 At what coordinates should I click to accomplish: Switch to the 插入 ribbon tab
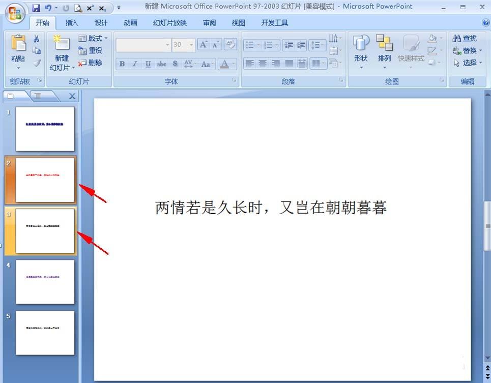pyautogui.click(x=72, y=23)
